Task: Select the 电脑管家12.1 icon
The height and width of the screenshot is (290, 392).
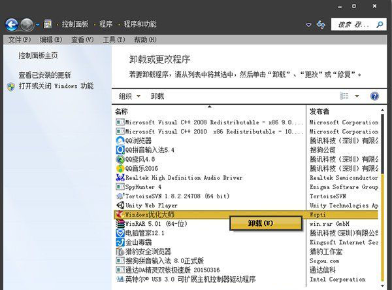Action: (120, 233)
